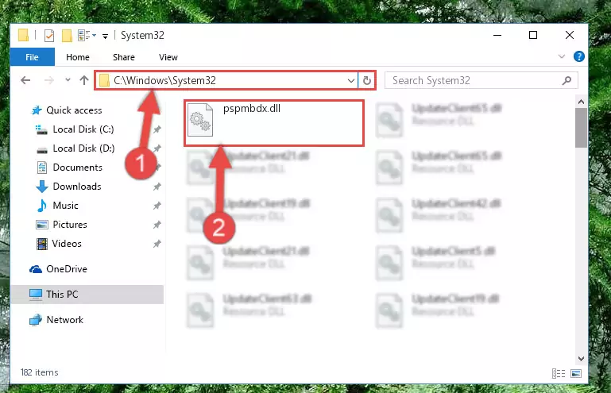Expand the address bar history dropdown

point(351,81)
